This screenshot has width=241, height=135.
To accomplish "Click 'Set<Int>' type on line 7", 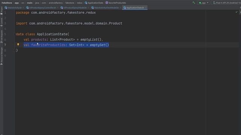I will click(77, 45).
